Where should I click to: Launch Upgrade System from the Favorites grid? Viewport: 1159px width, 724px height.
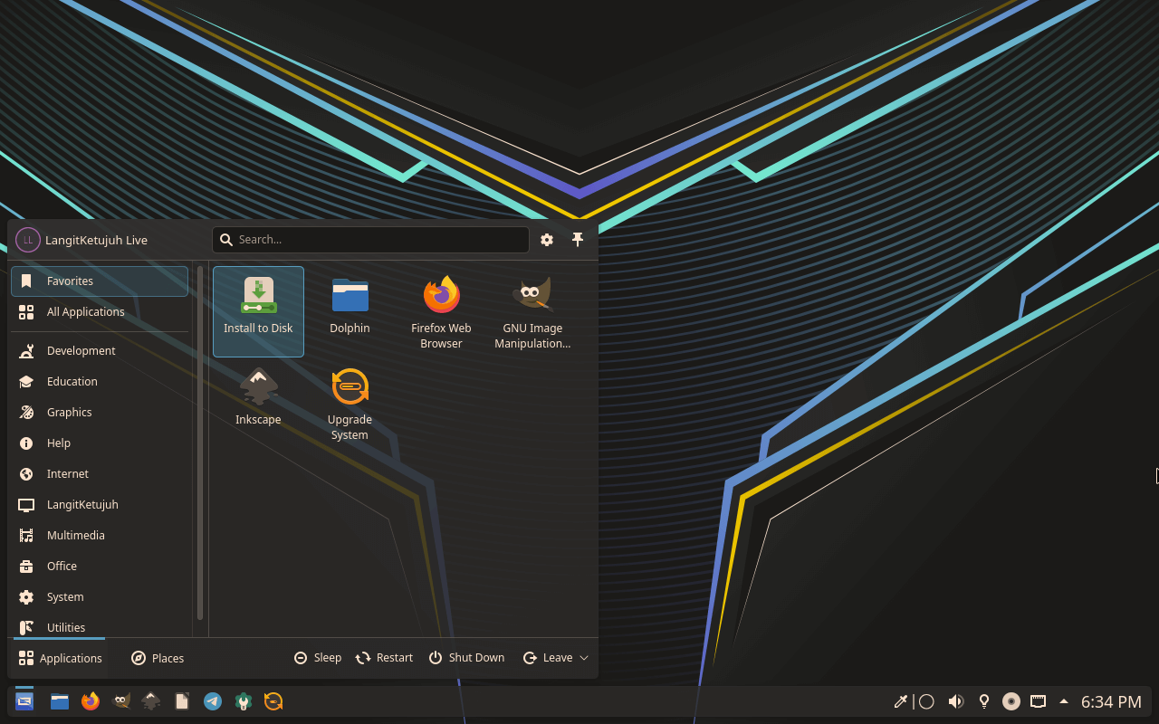point(350,402)
